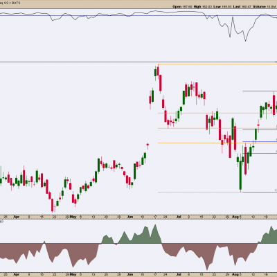The image size is (277, 277).
Task: Select the Open price readout in header
Action: point(183,7)
